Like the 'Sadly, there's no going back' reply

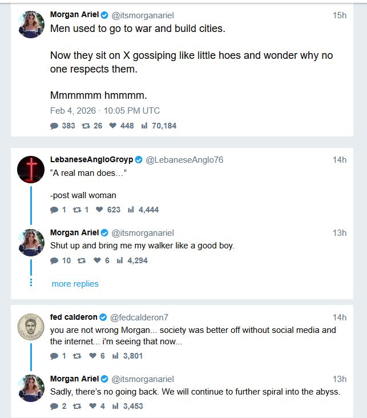coord(95,406)
